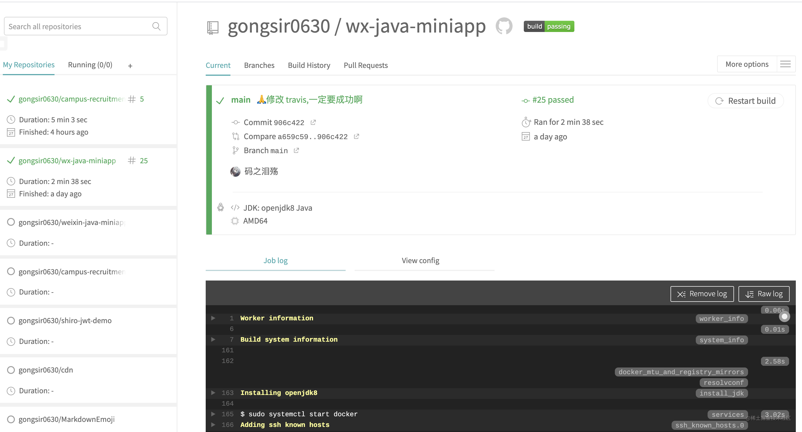
Task: Expand the Worker information log section
Action: (x=213, y=318)
